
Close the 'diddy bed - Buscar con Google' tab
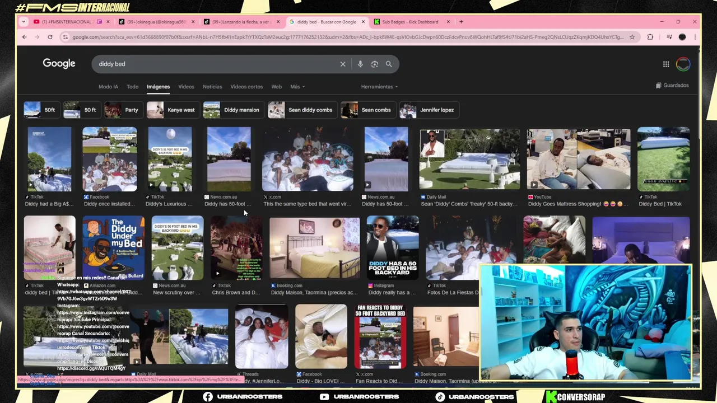363,22
